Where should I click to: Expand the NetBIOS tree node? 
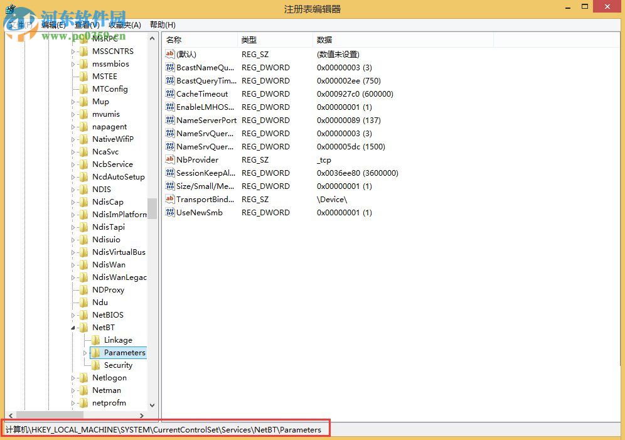pos(73,314)
